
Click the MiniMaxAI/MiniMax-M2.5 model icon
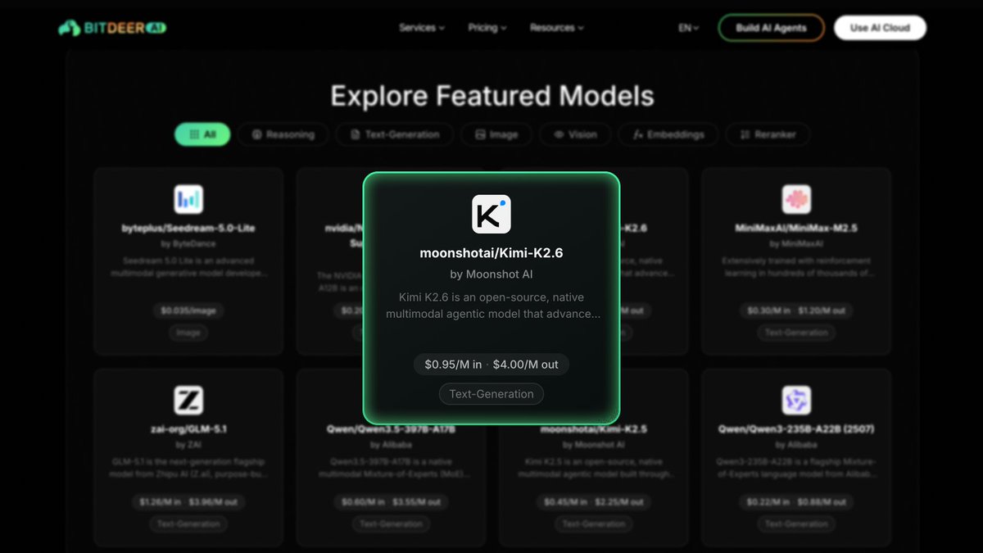796,199
